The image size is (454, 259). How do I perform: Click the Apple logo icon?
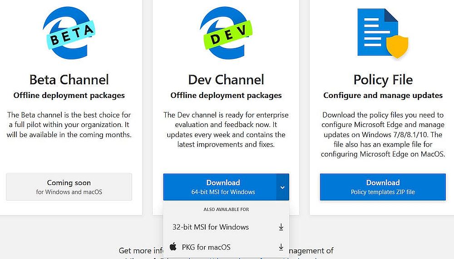pyautogui.click(x=173, y=247)
